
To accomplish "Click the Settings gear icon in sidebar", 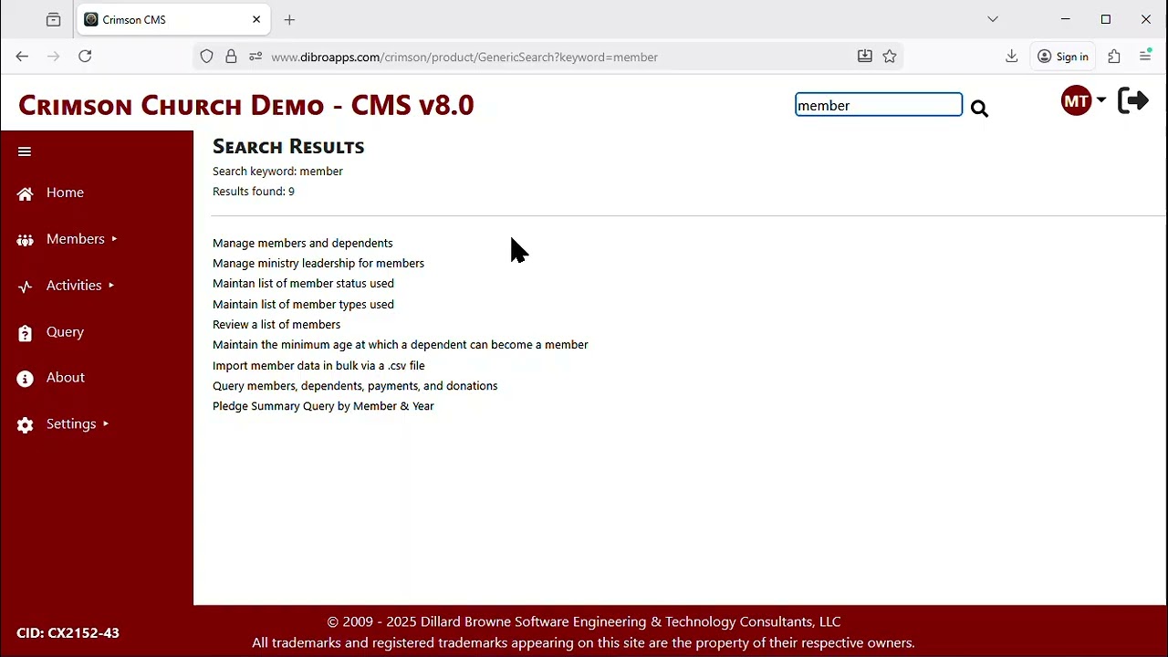I will pyautogui.click(x=25, y=425).
